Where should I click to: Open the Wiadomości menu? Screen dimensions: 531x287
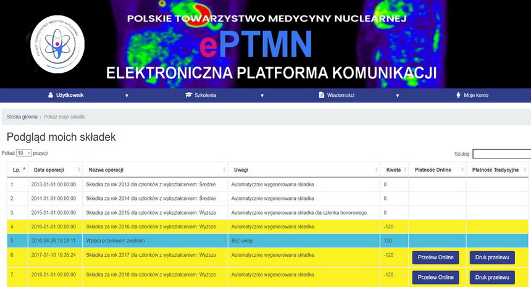point(341,95)
